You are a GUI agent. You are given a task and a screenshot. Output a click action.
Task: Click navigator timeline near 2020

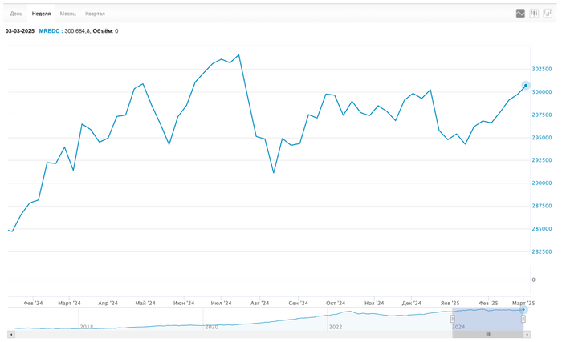coord(212,326)
